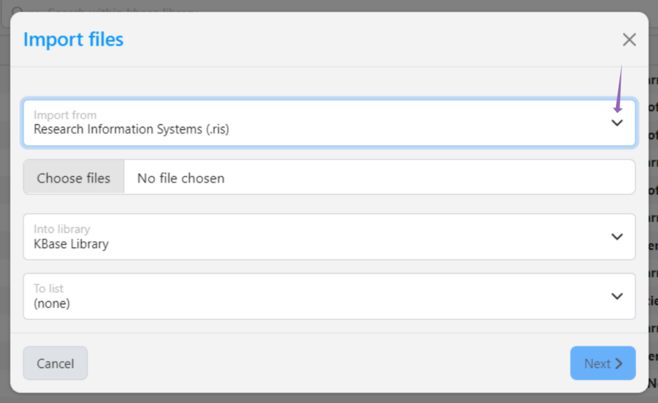Image resolution: width=658 pixels, height=403 pixels.
Task: Click the '(none)' list value
Action: (x=51, y=303)
